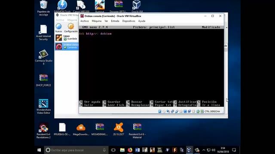Click the 'Fichero: principal.list' header text

click(154, 27)
